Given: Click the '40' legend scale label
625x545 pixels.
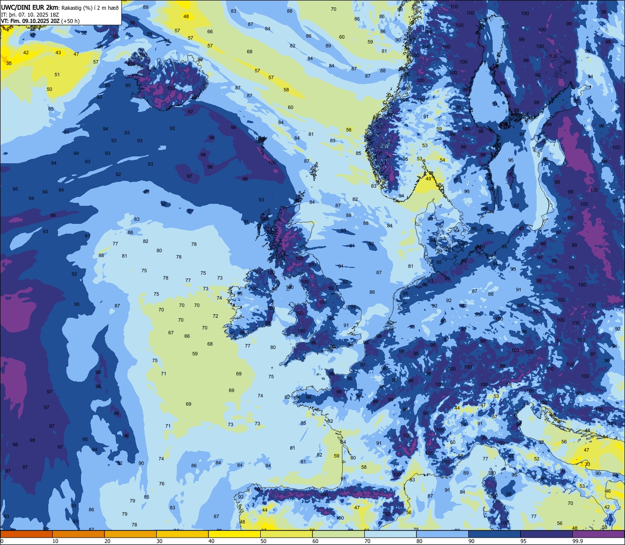Looking at the screenshot, I should 211,541.
